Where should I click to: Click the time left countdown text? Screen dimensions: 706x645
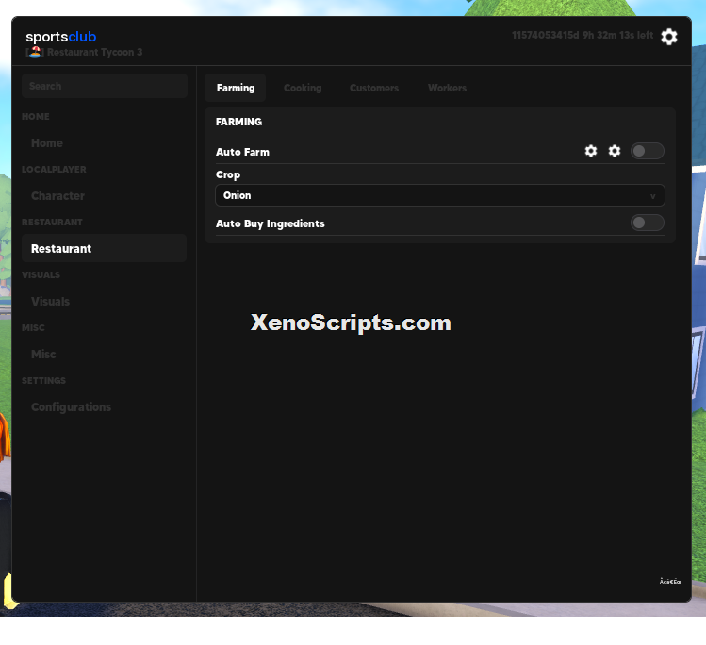(x=582, y=35)
